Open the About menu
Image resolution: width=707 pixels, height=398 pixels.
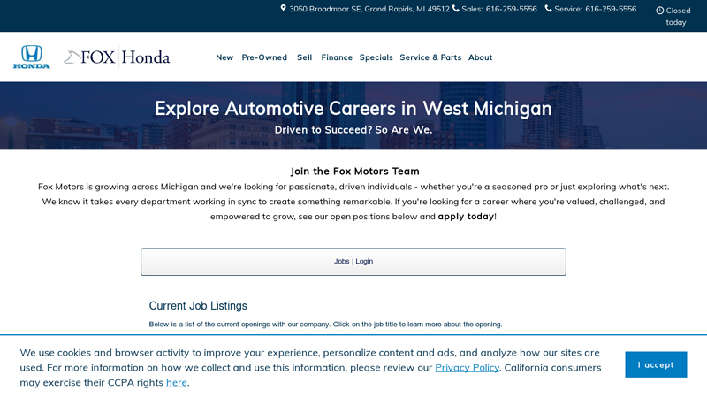click(480, 57)
